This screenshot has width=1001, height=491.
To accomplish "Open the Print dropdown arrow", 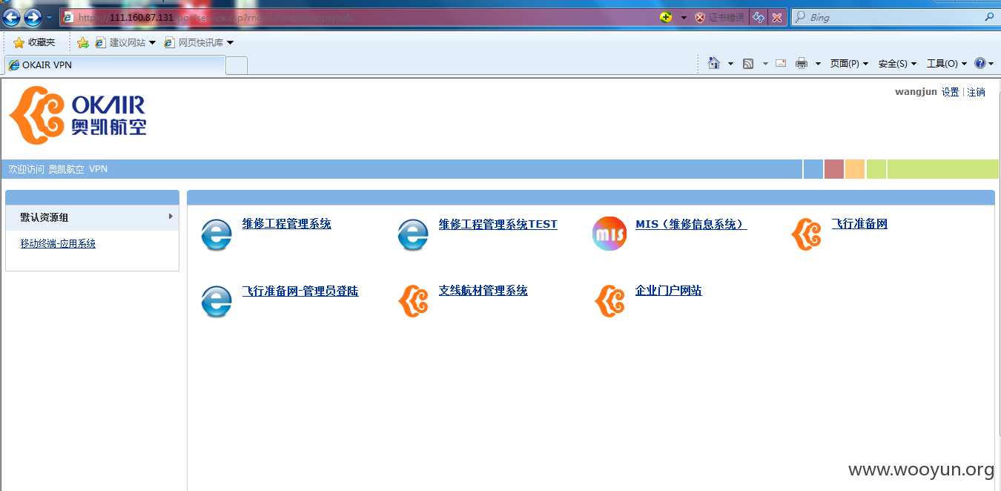I will 818,64.
